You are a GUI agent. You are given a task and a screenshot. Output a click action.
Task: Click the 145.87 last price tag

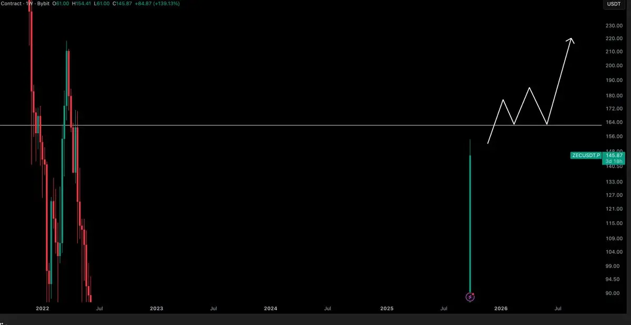613,156
